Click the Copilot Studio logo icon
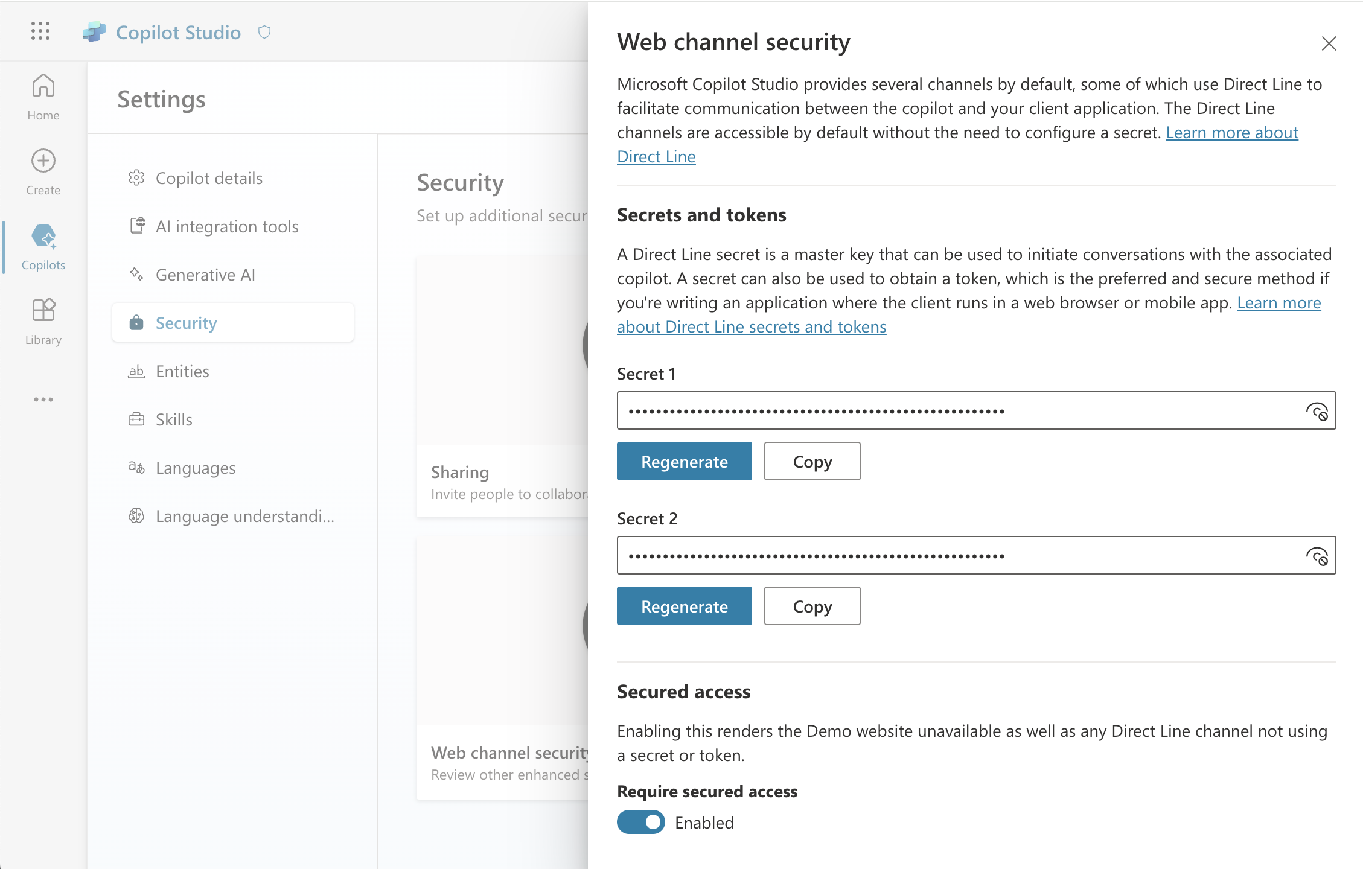The height and width of the screenshot is (869, 1363). click(x=94, y=31)
